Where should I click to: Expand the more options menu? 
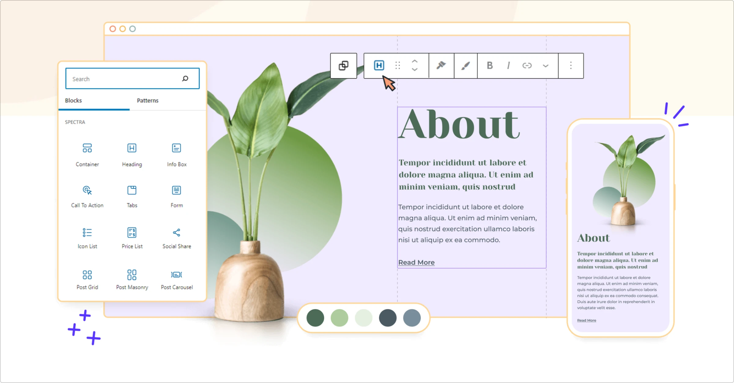(571, 65)
